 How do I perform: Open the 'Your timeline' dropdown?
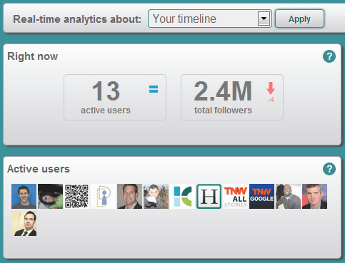coord(209,19)
